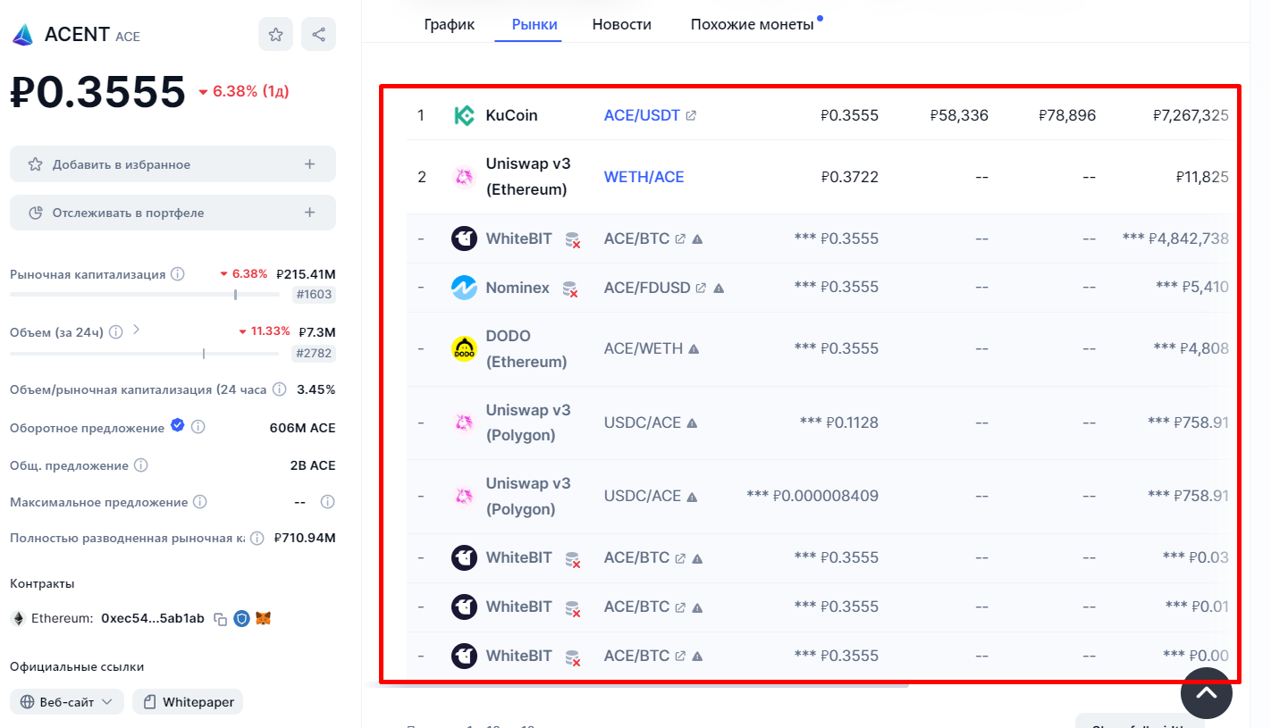Open info icon beside Рыночная капитализация
Image resolution: width=1271 pixels, height=728 pixels.
click(x=177, y=274)
